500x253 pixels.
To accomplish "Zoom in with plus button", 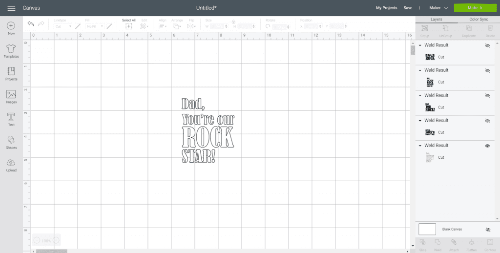I will [x=56, y=240].
